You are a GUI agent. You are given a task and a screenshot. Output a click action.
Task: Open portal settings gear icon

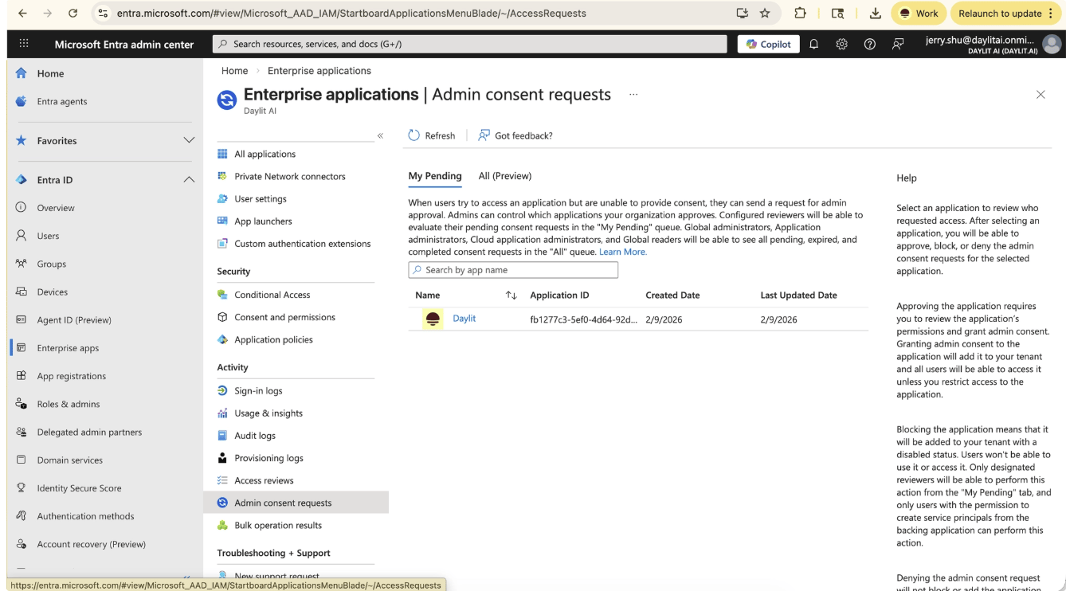pyautogui.click(x=841, y=45)
